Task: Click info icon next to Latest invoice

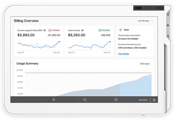Action: coord(83,30)
